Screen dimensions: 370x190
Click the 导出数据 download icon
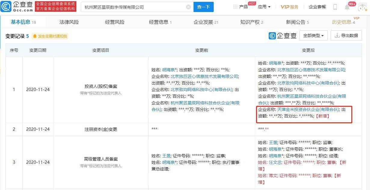[337, 35]
